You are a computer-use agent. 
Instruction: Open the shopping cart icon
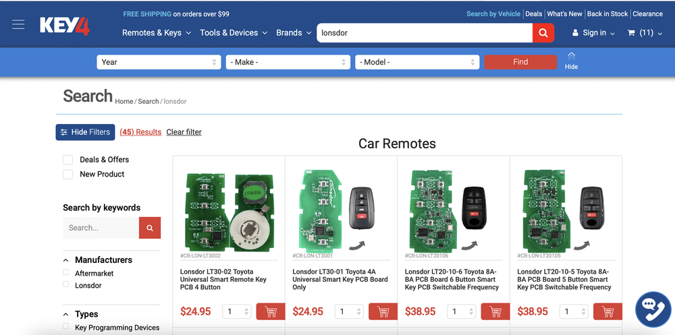pos(631,32)
